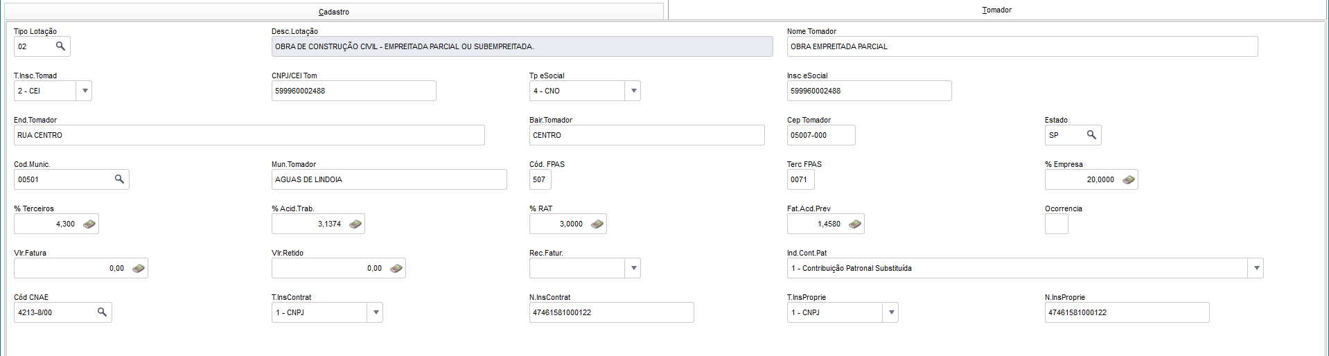Viewport: 1329px width, 356px height.
Task: Open calculator icon for % Terceiros
Action: pyautogui.click(x=89, y=224)
